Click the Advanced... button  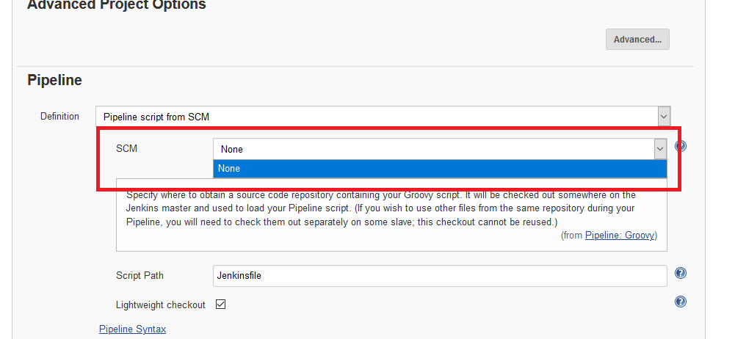(637, 40)
